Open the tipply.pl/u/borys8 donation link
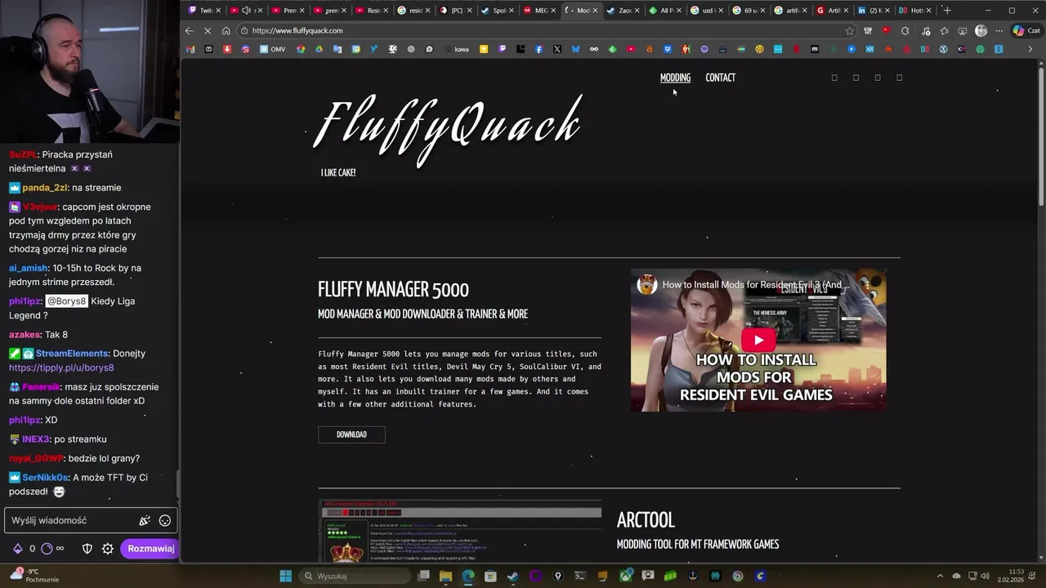Viewport: 1046px width, 588px height. tap(61, 367)
